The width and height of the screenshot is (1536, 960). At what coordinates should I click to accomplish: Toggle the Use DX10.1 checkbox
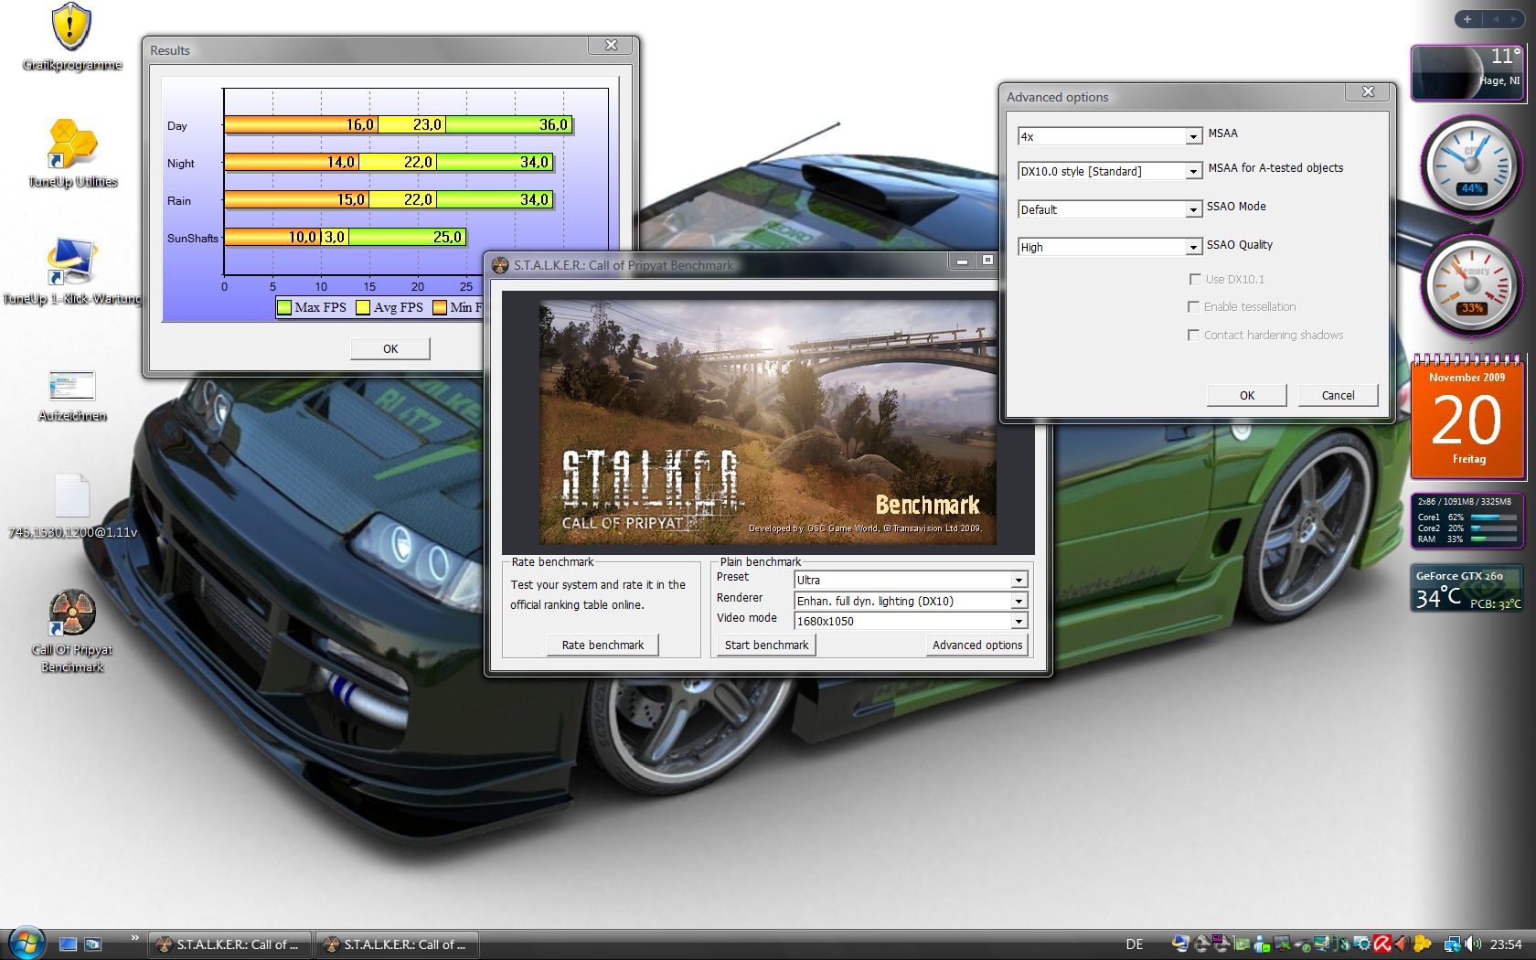pyautogui.click(x=1195, y=279)
